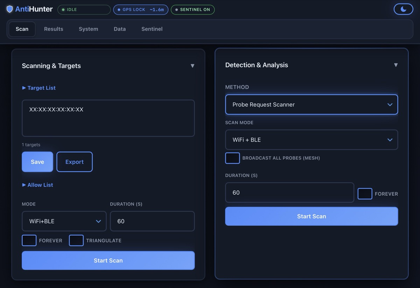This screenshot has width=420, height=288.
Task: Click Scanning & Targets duration field
Action: (x=152, y=221)
